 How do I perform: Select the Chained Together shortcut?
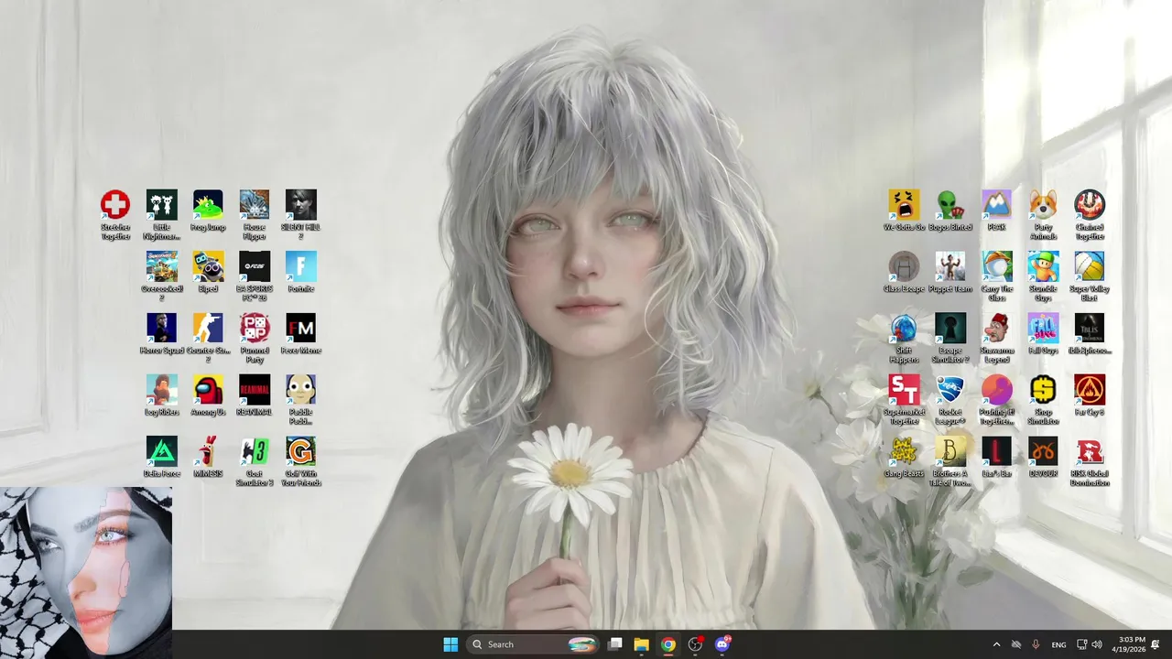1090,205
